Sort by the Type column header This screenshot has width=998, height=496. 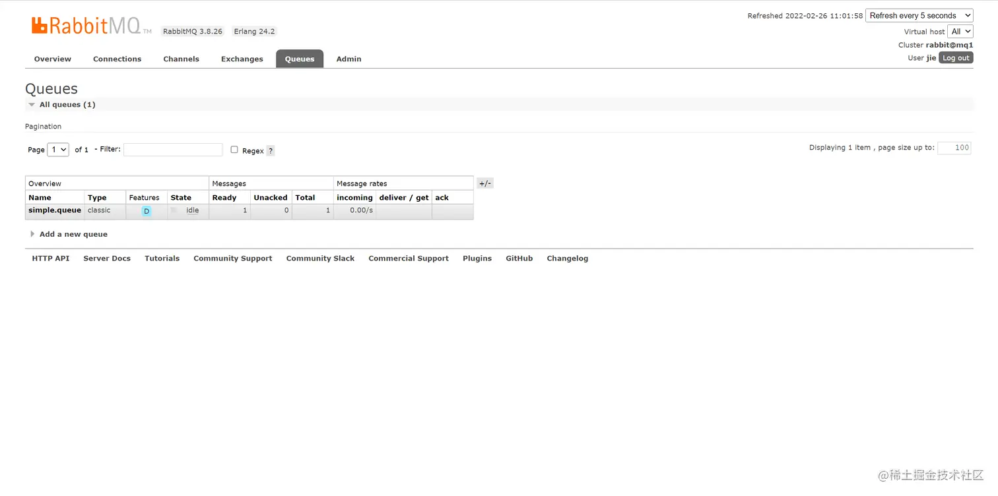pyautogui.click(x=97, y=198)
